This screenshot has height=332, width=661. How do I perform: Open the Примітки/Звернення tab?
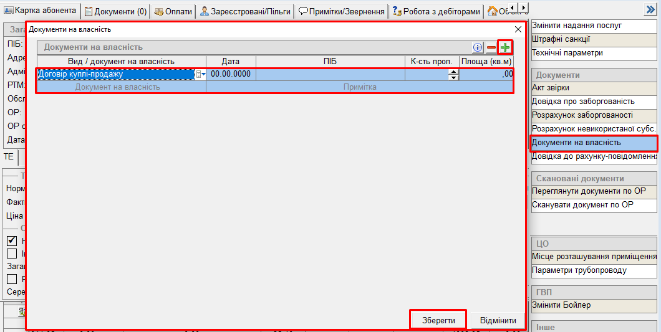[x=341, y=11]
